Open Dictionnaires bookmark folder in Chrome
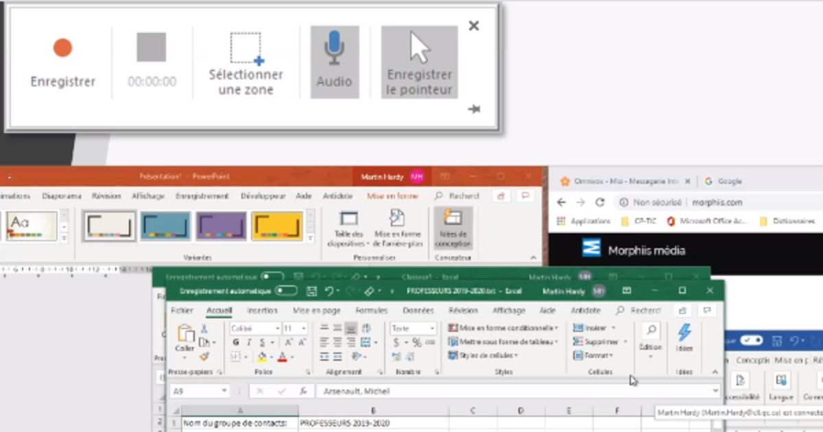 point(787,221)
